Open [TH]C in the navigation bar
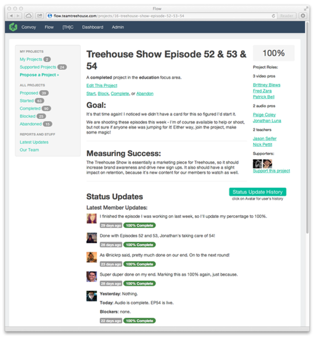This screenshot has width=314, height=337. click(68, 27)
